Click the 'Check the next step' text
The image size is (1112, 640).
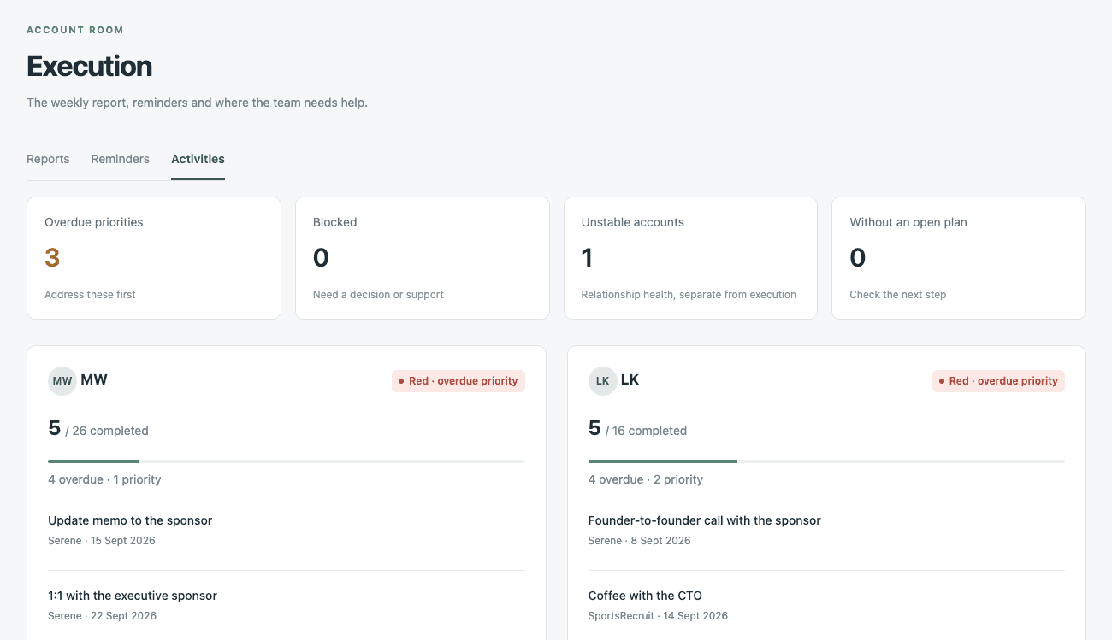tap(898, 295)
